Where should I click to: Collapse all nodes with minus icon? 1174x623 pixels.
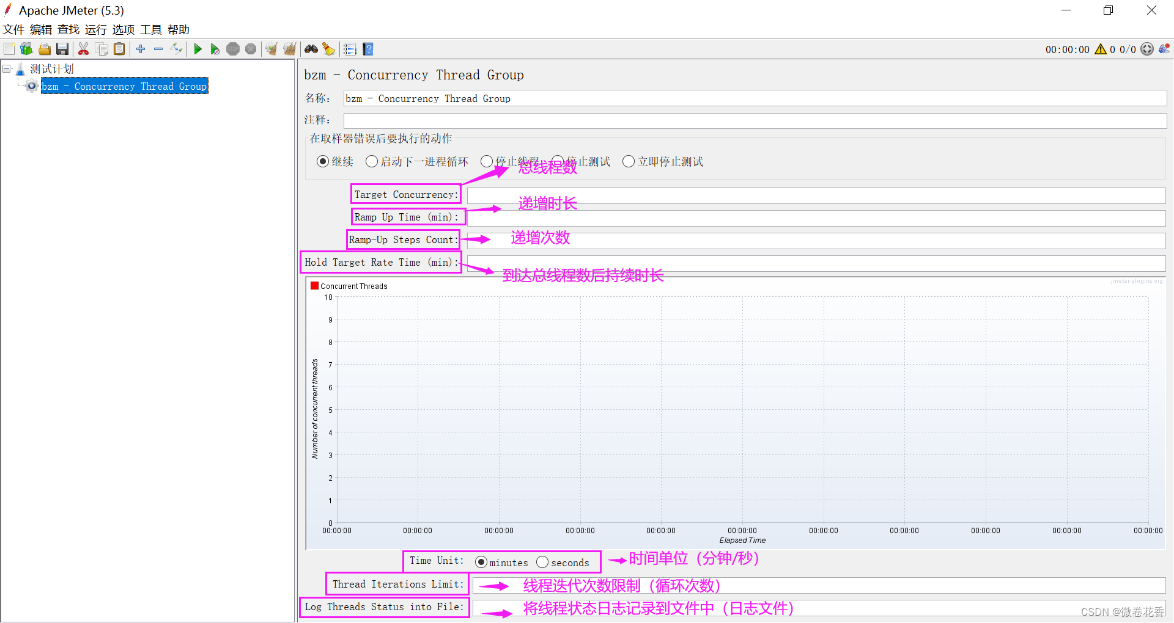tap(158, 49)
